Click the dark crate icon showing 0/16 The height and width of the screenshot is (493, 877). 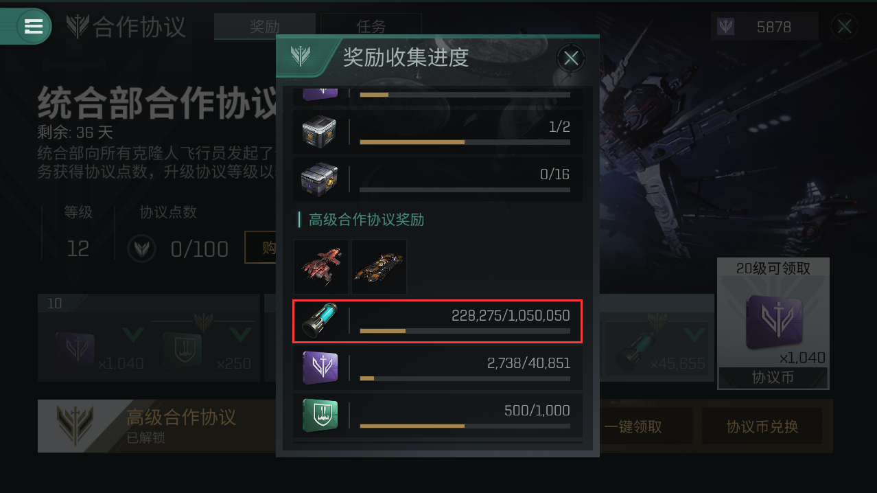[x=319, y=179]
